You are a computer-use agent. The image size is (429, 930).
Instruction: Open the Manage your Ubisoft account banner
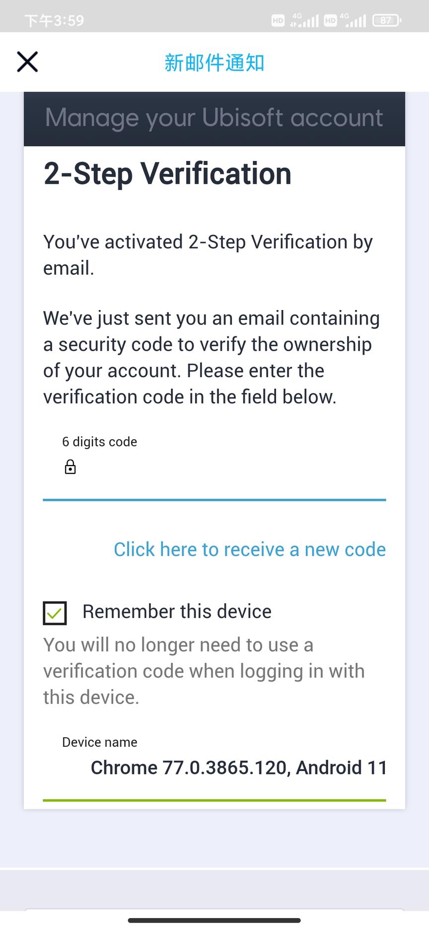click(x=214, y=118)
